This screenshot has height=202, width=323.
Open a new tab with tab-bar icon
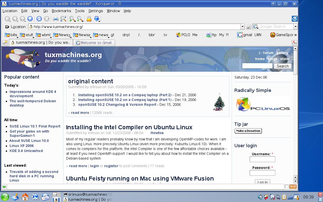(5, 43)
